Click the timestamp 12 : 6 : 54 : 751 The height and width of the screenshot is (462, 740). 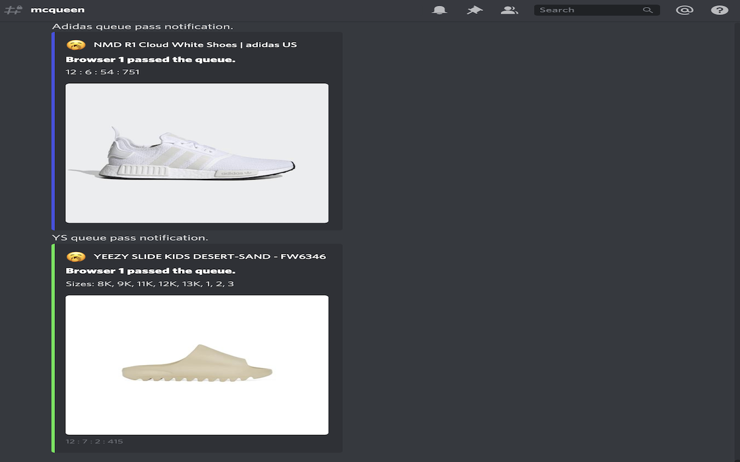click(x=103, y=72)
